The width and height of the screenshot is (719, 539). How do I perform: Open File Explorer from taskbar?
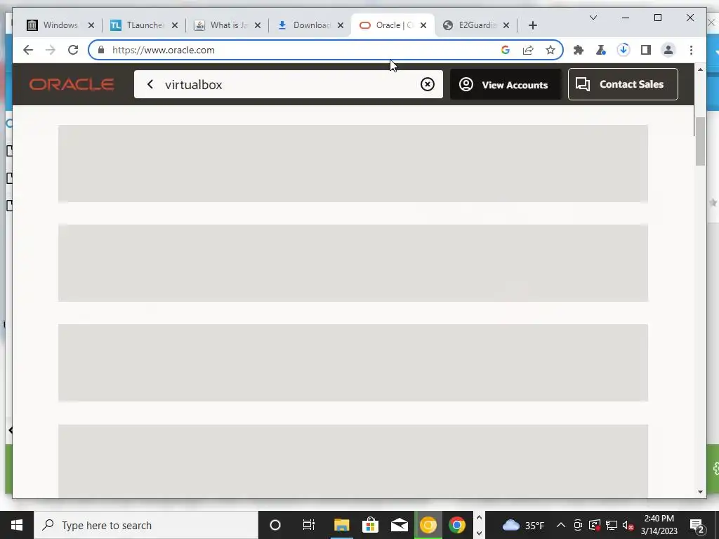click(342, 525)
